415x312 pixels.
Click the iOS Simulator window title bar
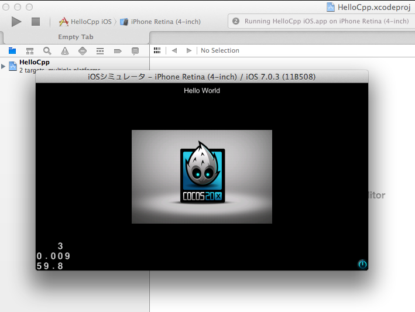pos(202,77)
